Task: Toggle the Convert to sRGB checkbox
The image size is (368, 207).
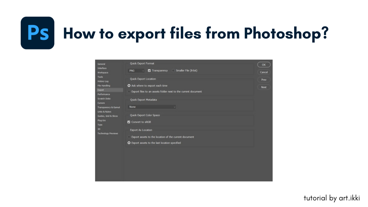Action: 129,122
